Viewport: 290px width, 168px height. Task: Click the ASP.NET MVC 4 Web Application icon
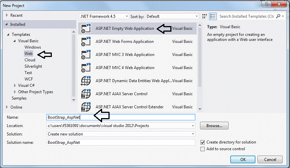86,68
